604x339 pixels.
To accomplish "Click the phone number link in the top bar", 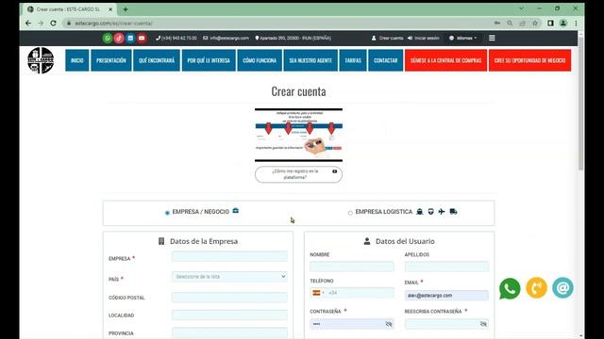I will click(176, 38).
